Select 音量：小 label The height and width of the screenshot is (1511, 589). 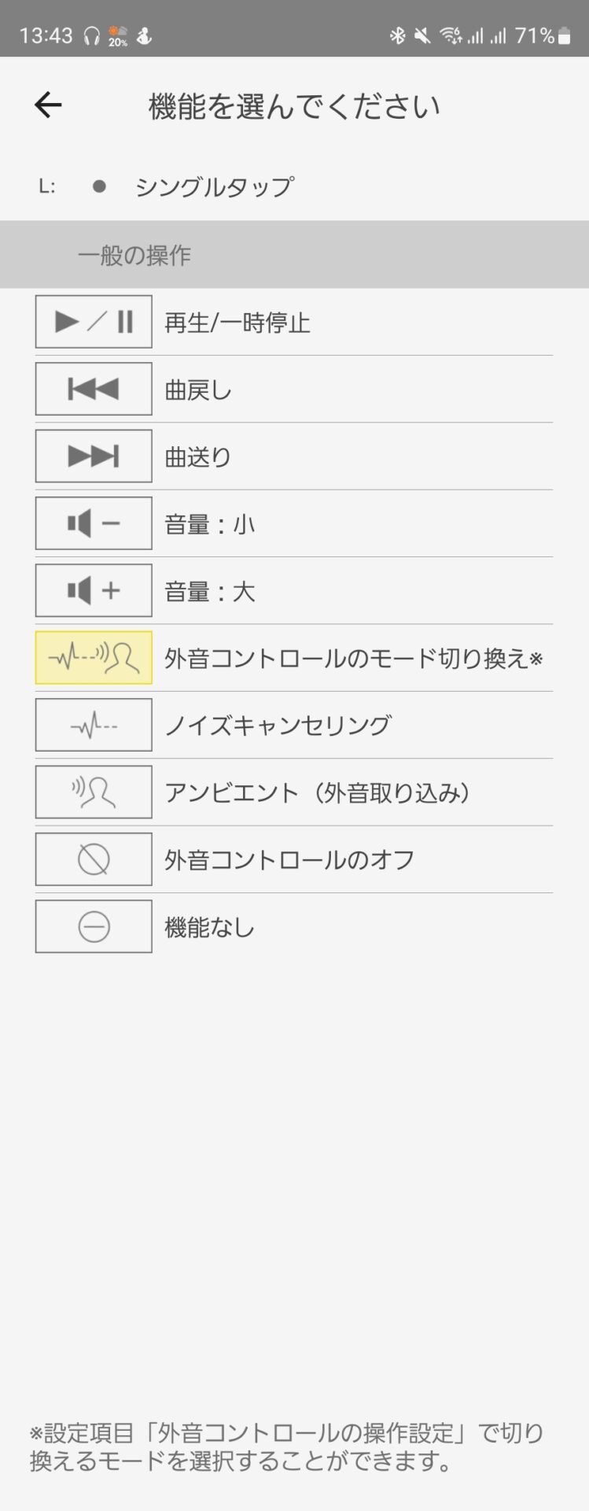[x=210, y=524]
